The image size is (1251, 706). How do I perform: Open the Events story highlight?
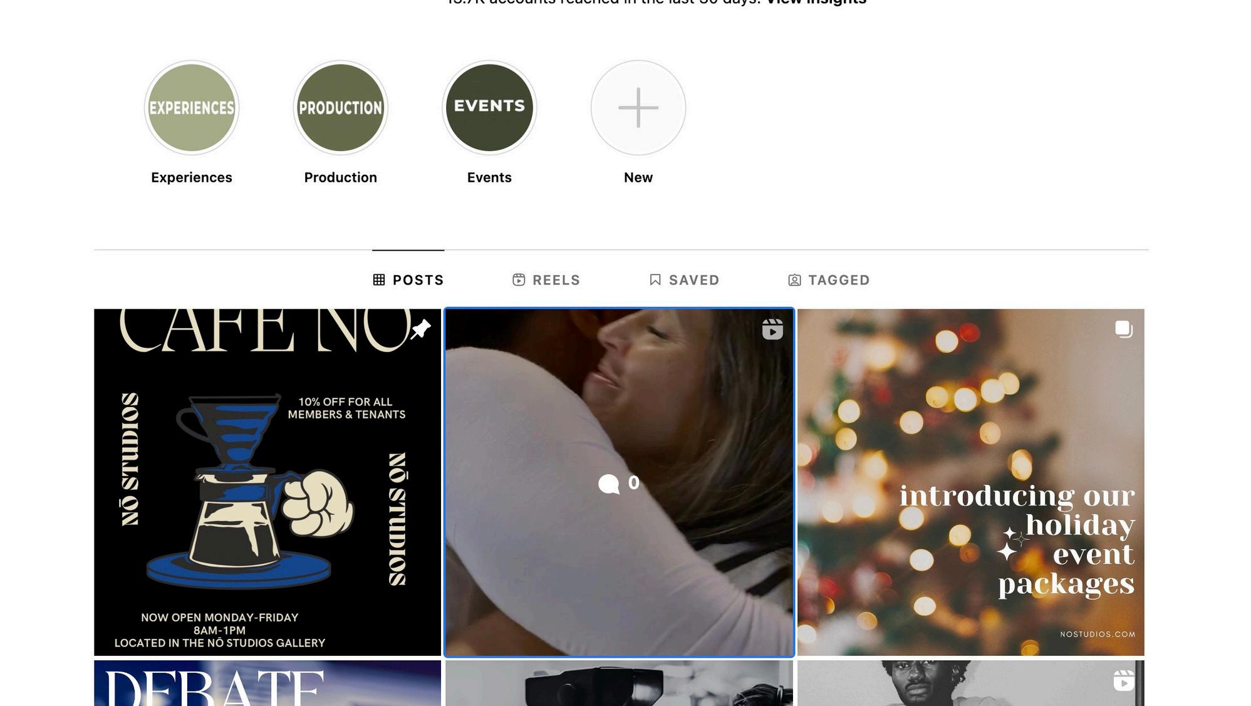pos(489,108)
